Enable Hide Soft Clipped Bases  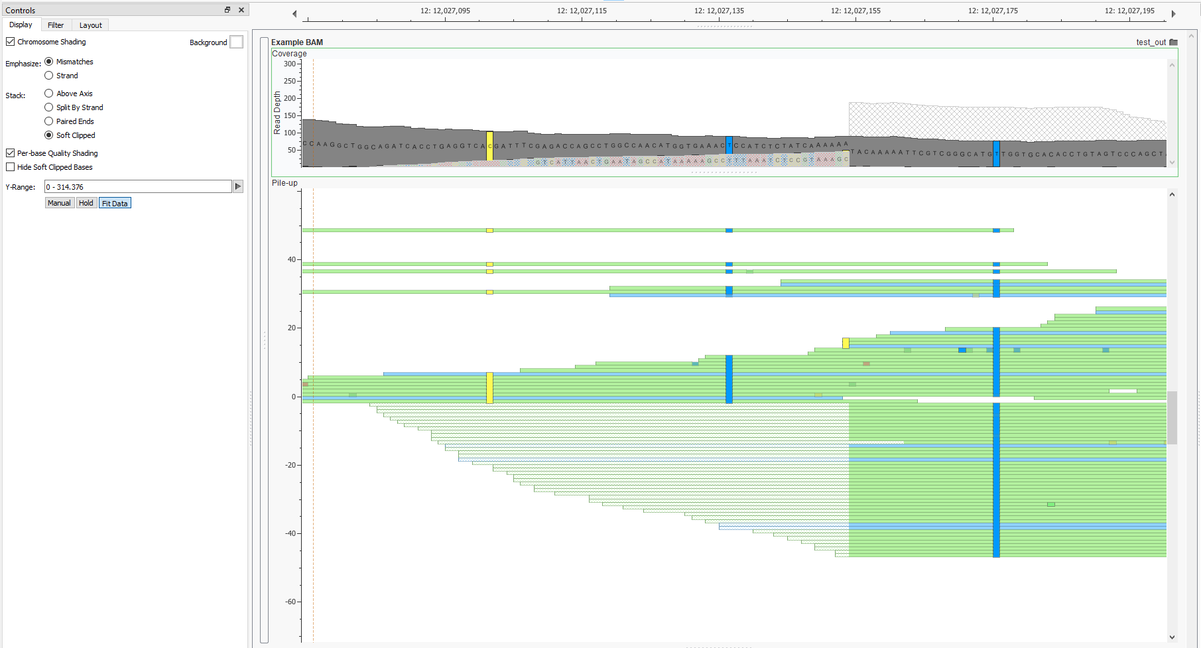(10, 166)
